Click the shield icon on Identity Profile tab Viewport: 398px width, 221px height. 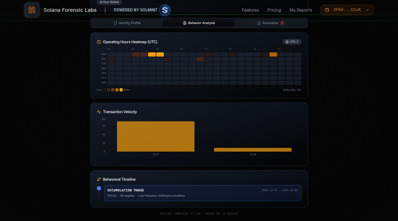pyautogui.click(x=115, y=23)
